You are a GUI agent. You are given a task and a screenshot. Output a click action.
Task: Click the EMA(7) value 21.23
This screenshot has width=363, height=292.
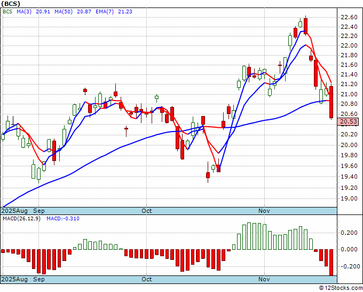[125, 11]
